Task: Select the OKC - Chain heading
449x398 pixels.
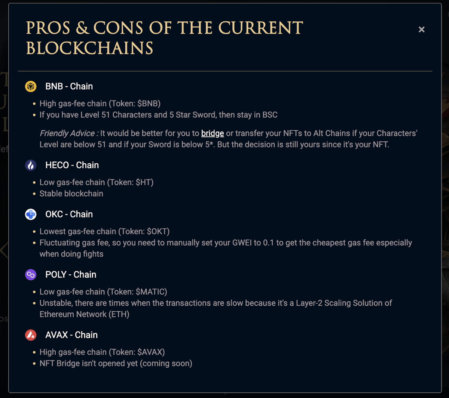Action: (x=69, y=214)
